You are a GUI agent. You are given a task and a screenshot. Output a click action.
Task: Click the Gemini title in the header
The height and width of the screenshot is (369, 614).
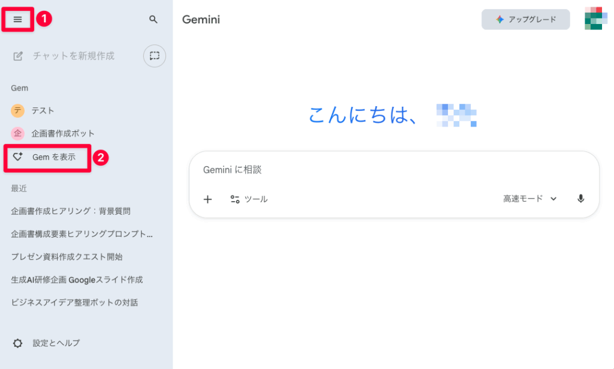coord(200,19)
